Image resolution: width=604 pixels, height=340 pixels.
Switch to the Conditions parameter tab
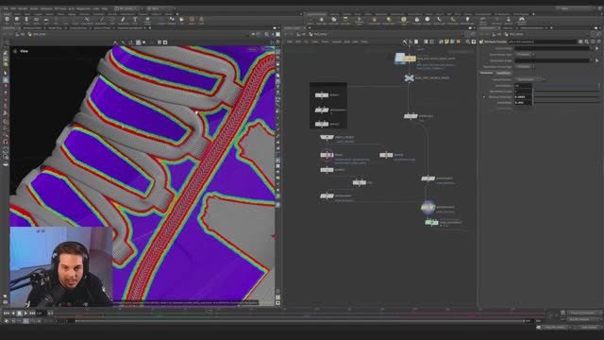[503, 73]
